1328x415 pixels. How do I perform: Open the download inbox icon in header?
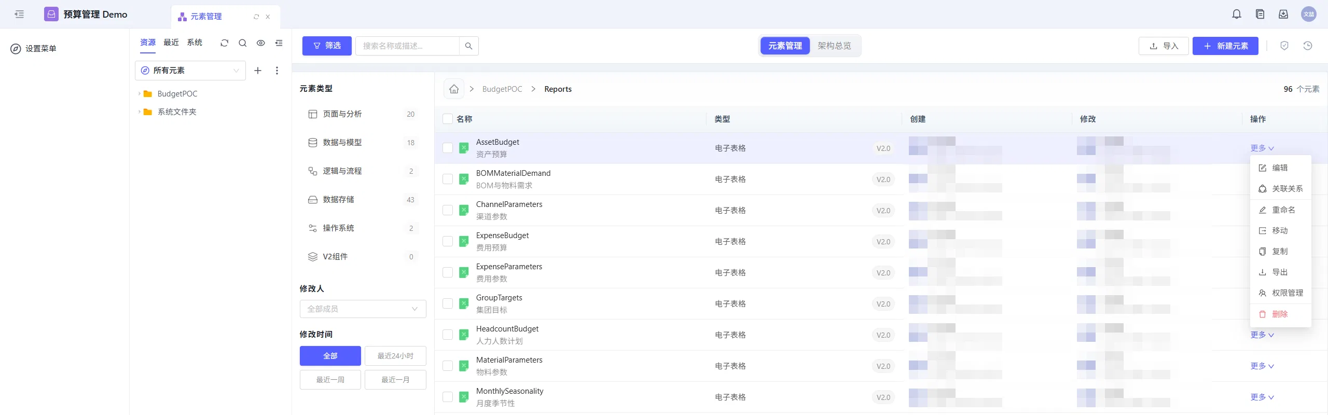(x=1283, y=15)
